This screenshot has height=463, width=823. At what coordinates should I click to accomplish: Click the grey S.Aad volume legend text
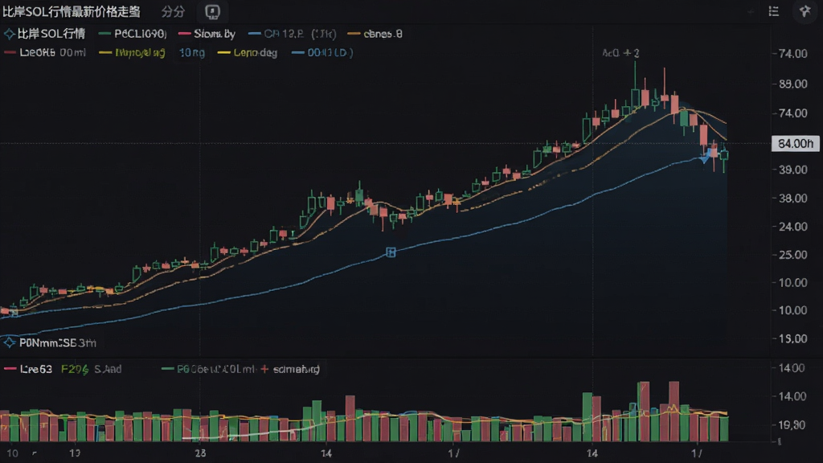point(109,369)
